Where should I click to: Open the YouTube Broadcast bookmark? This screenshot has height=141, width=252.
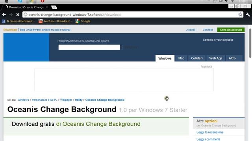tap(56, 21)
